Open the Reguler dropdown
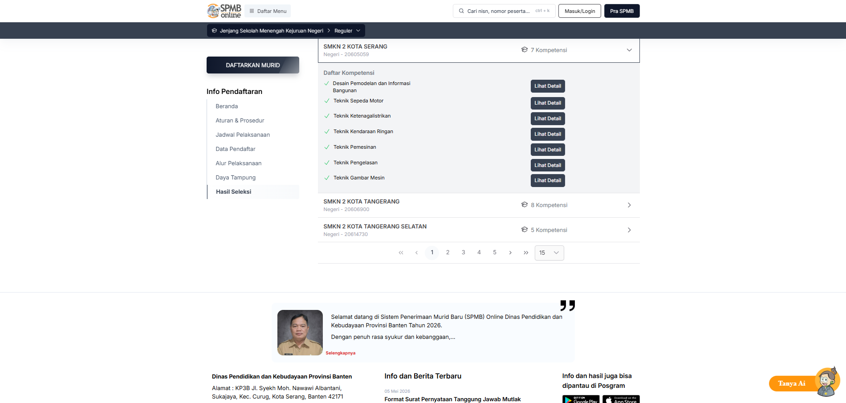The height and width of the screenshot is (403, 846). (347, 31)
